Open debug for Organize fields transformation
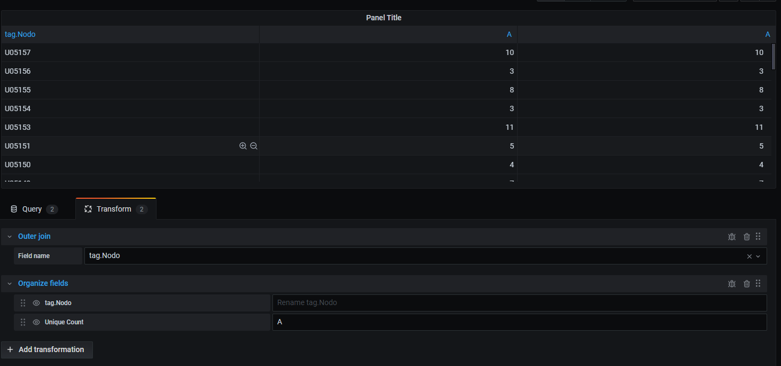The height and width of the screenshot is (366, 781). (732, 284)
